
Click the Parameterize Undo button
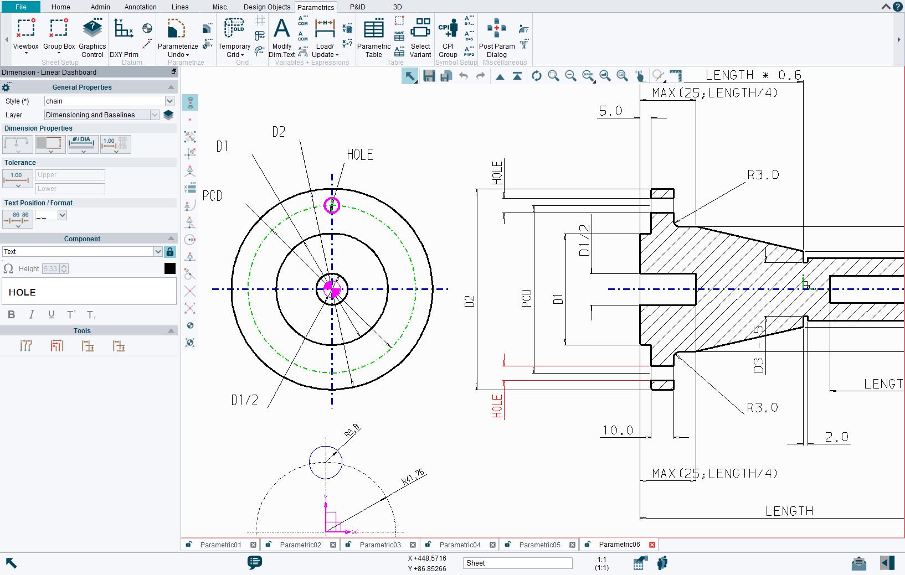pyautogui.click(x=178, y=38)
